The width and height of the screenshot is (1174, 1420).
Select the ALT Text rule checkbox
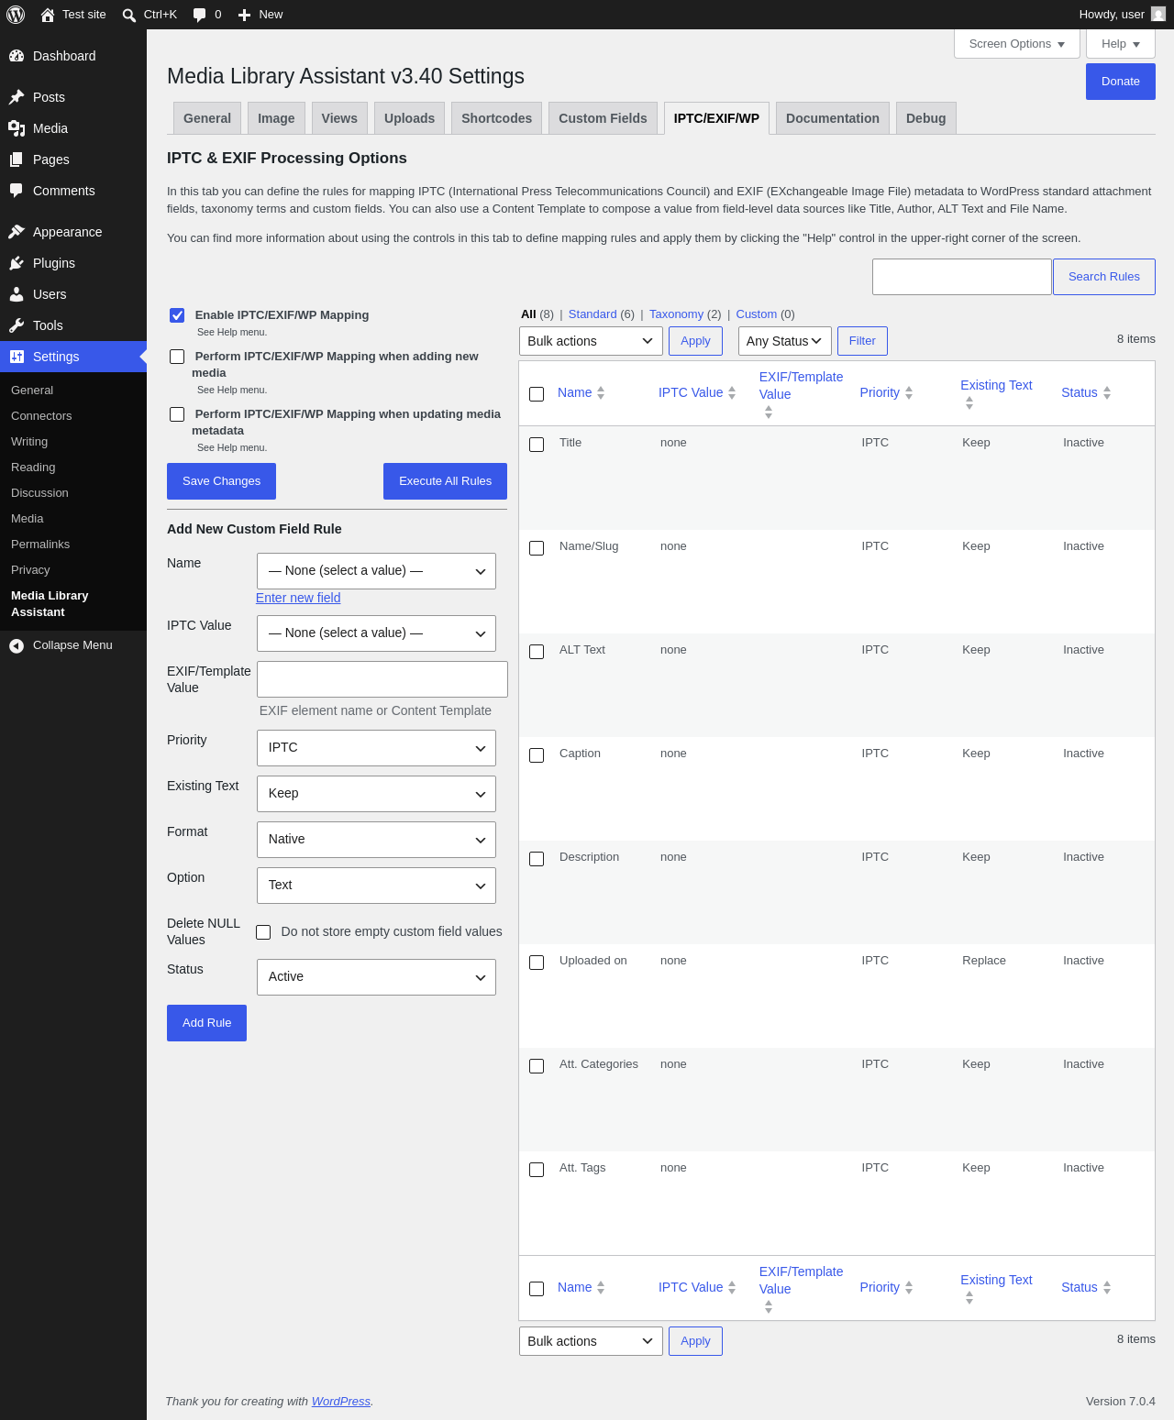click(537, 652)
